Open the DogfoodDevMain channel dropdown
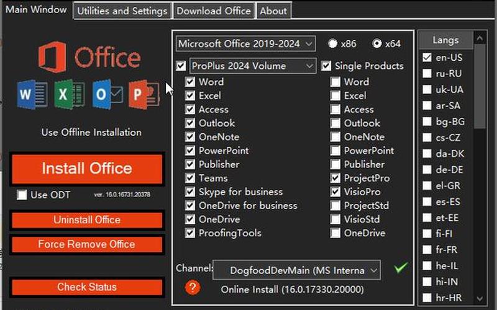Viewport: 497px width, 310px height. 297,270
